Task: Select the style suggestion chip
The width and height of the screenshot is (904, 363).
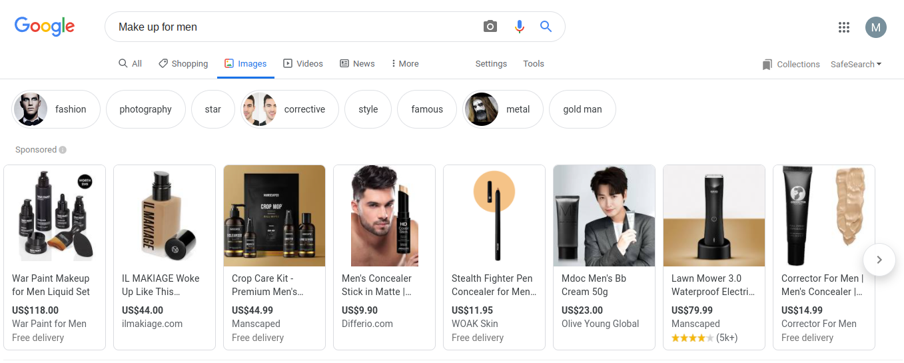Action: (x=368, y=109)
